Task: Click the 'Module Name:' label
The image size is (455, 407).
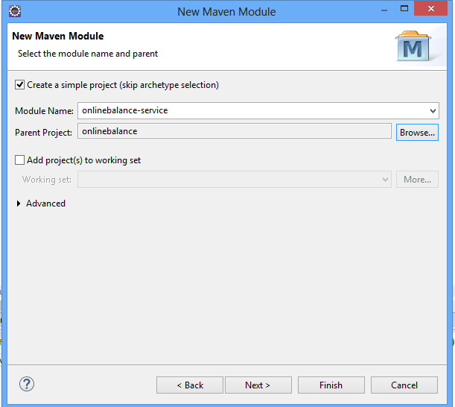Action: pyautogui.click(x=44, y=111)
